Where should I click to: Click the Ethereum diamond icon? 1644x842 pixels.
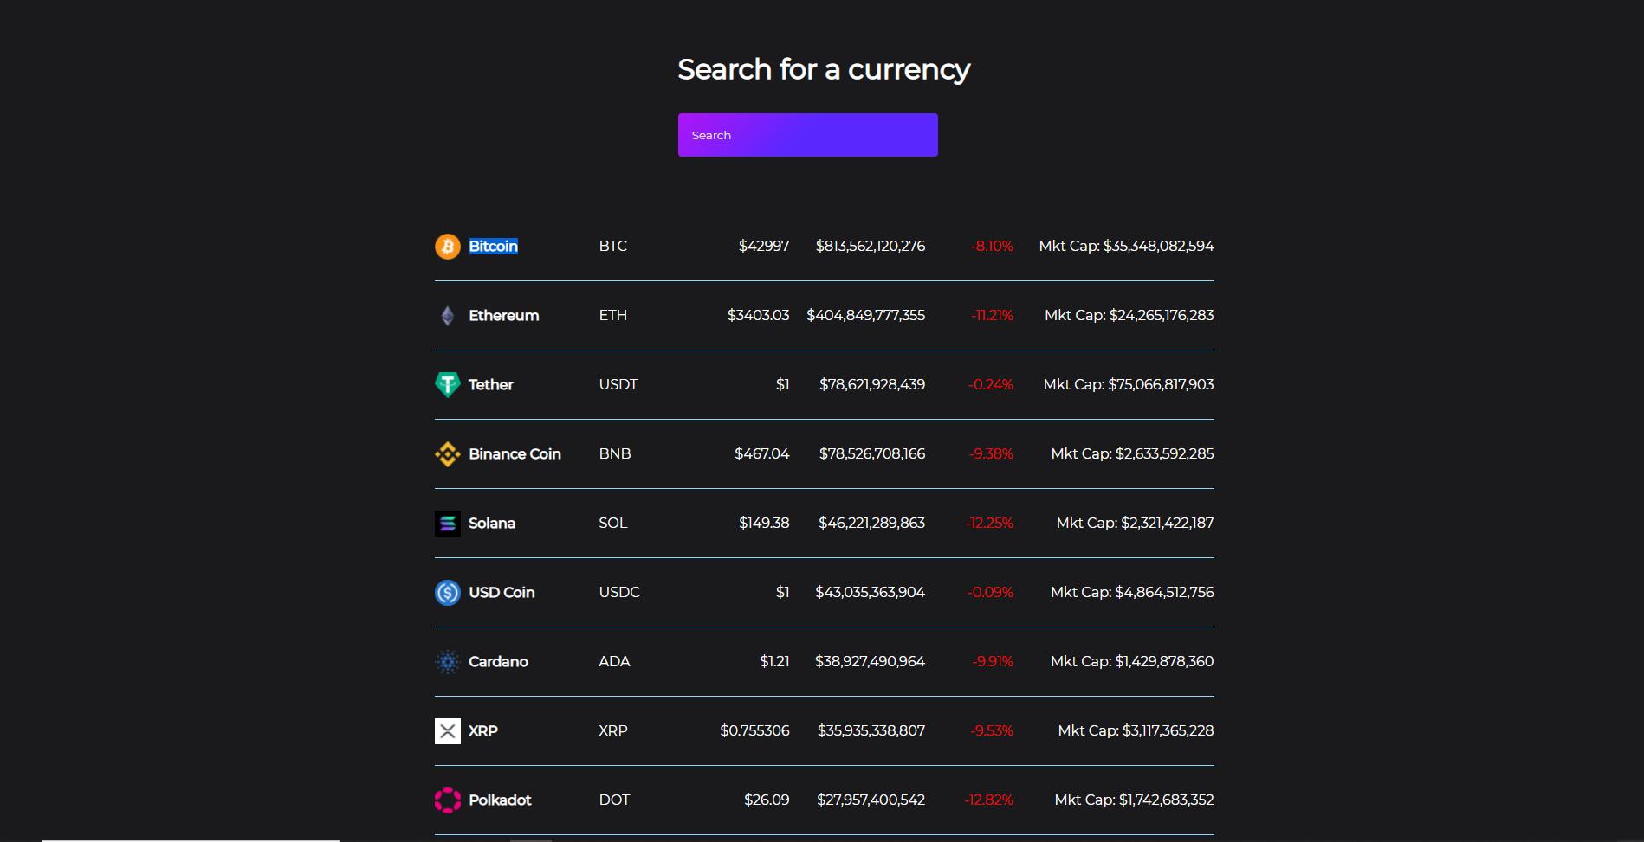(x=447, y=316)
